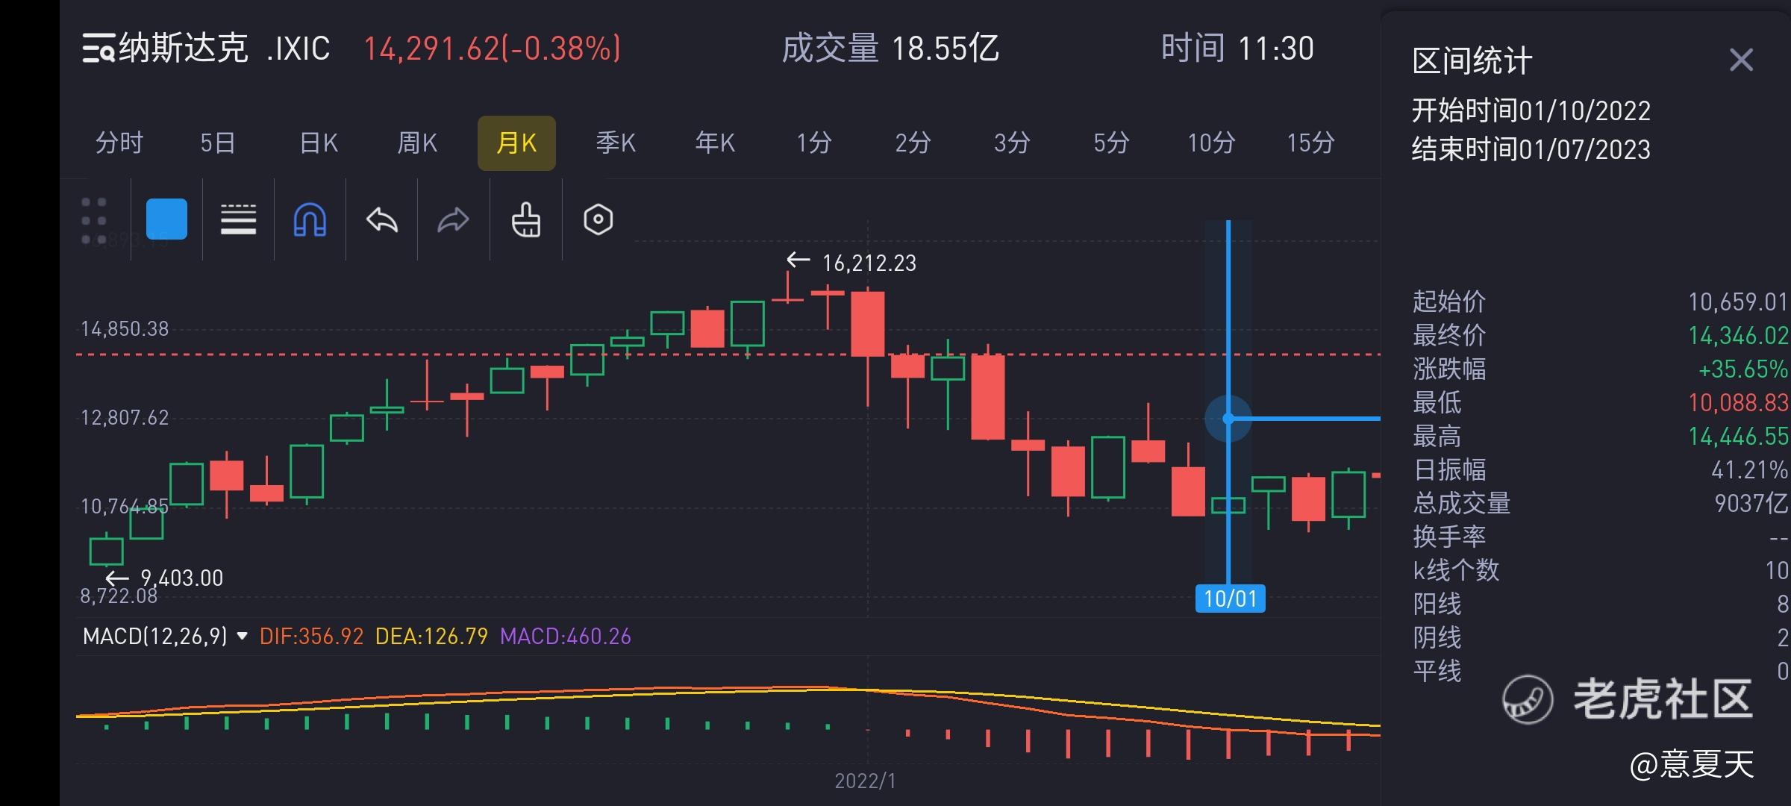
Task: Click the 最终价 value 14,346.02
Action: click(1738, 335)
